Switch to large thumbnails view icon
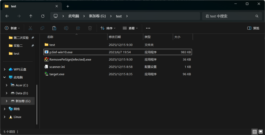This screenshot has height=135, width=265. tap(261, 132)
